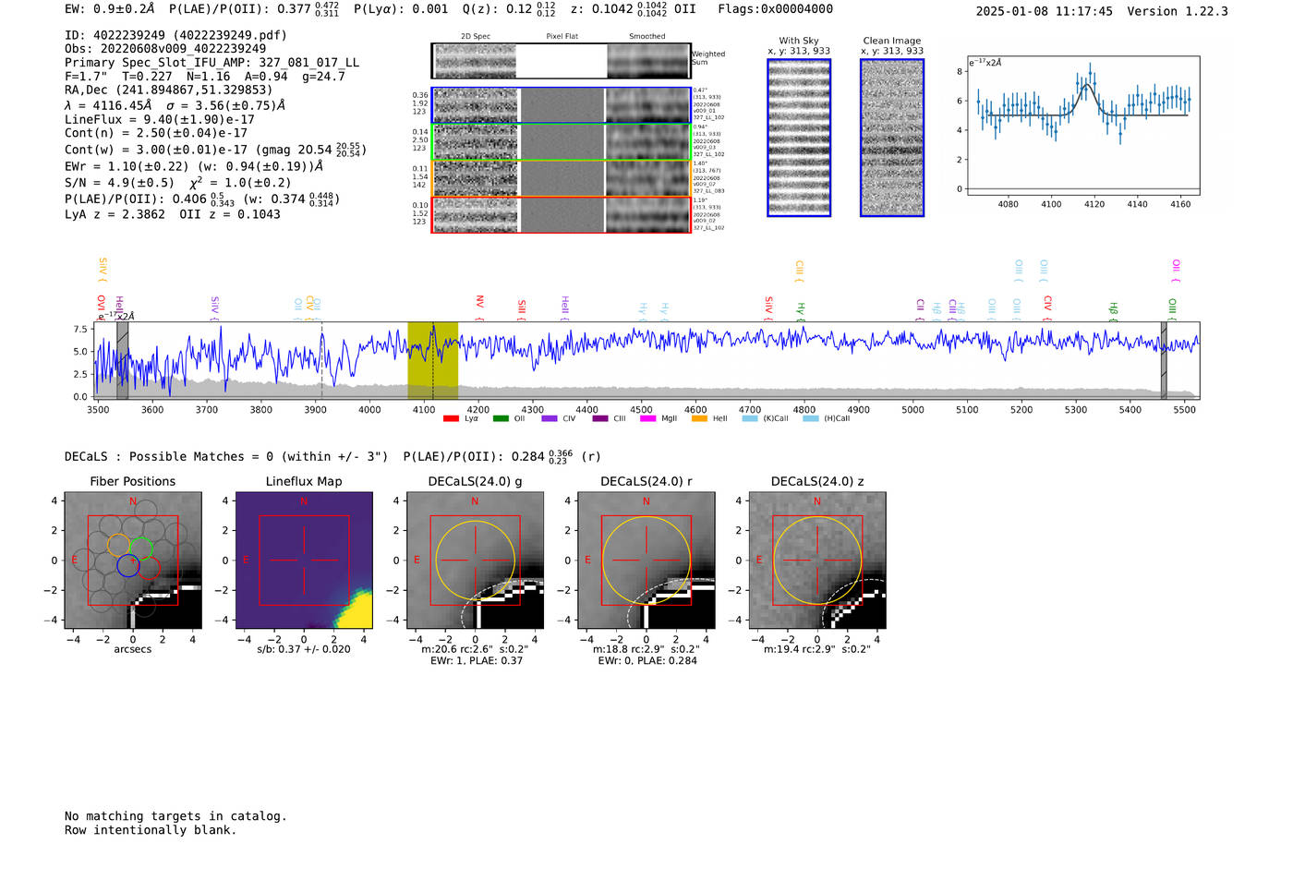Open the Lineflux Map panel
1293x880 pixels.
tap(304, 561)
